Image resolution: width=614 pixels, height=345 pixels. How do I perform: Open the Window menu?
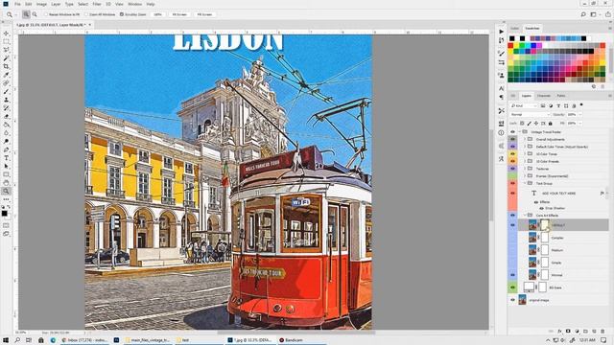134,4
